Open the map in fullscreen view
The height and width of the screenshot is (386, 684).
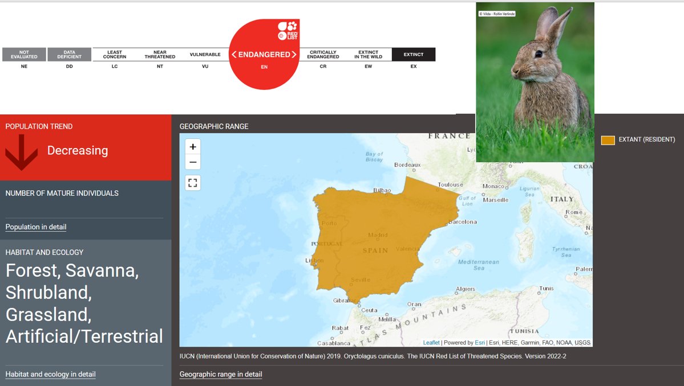193,183
